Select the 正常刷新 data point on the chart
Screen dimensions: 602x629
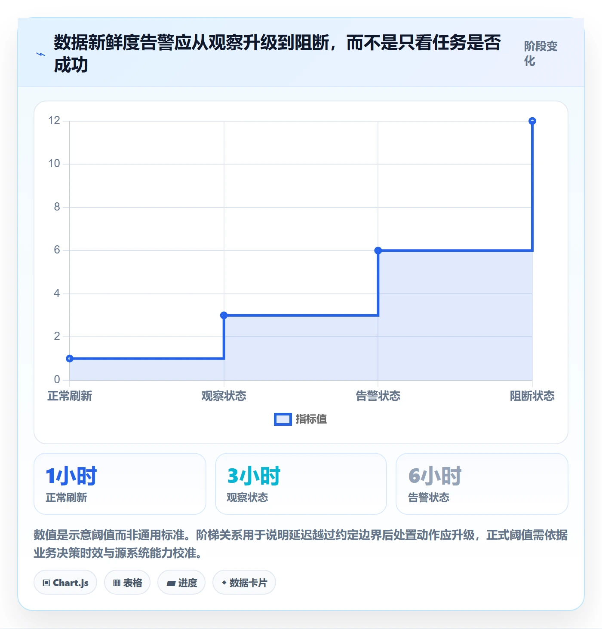click(x=70, y=358)
